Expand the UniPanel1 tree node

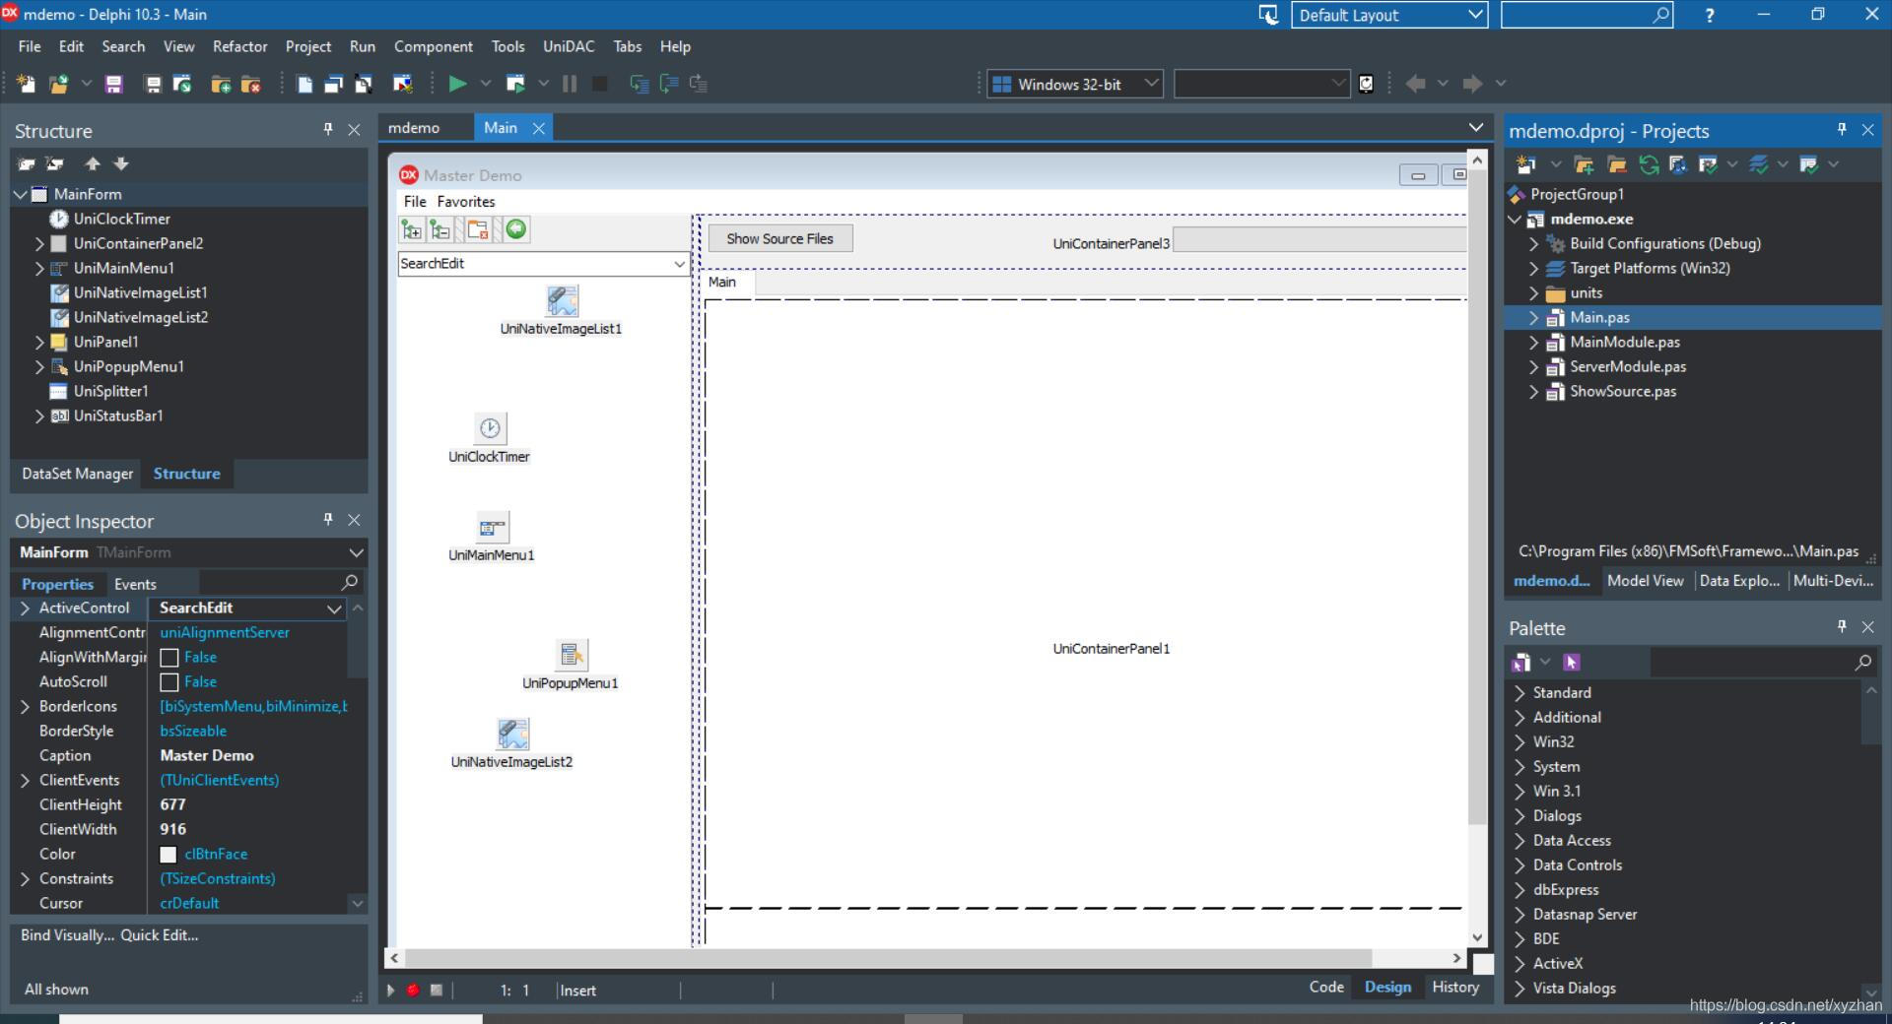pos(39,342)
